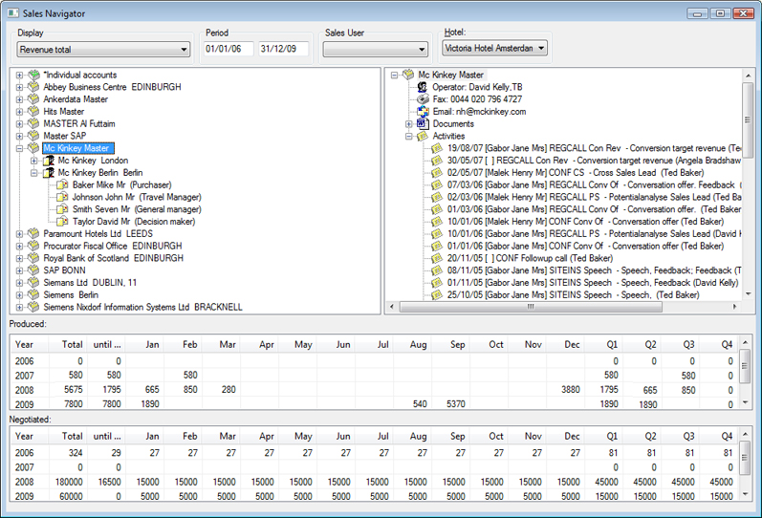Expand the Abbey Business Centre EDINBURGH node

(x=19, y=88)
